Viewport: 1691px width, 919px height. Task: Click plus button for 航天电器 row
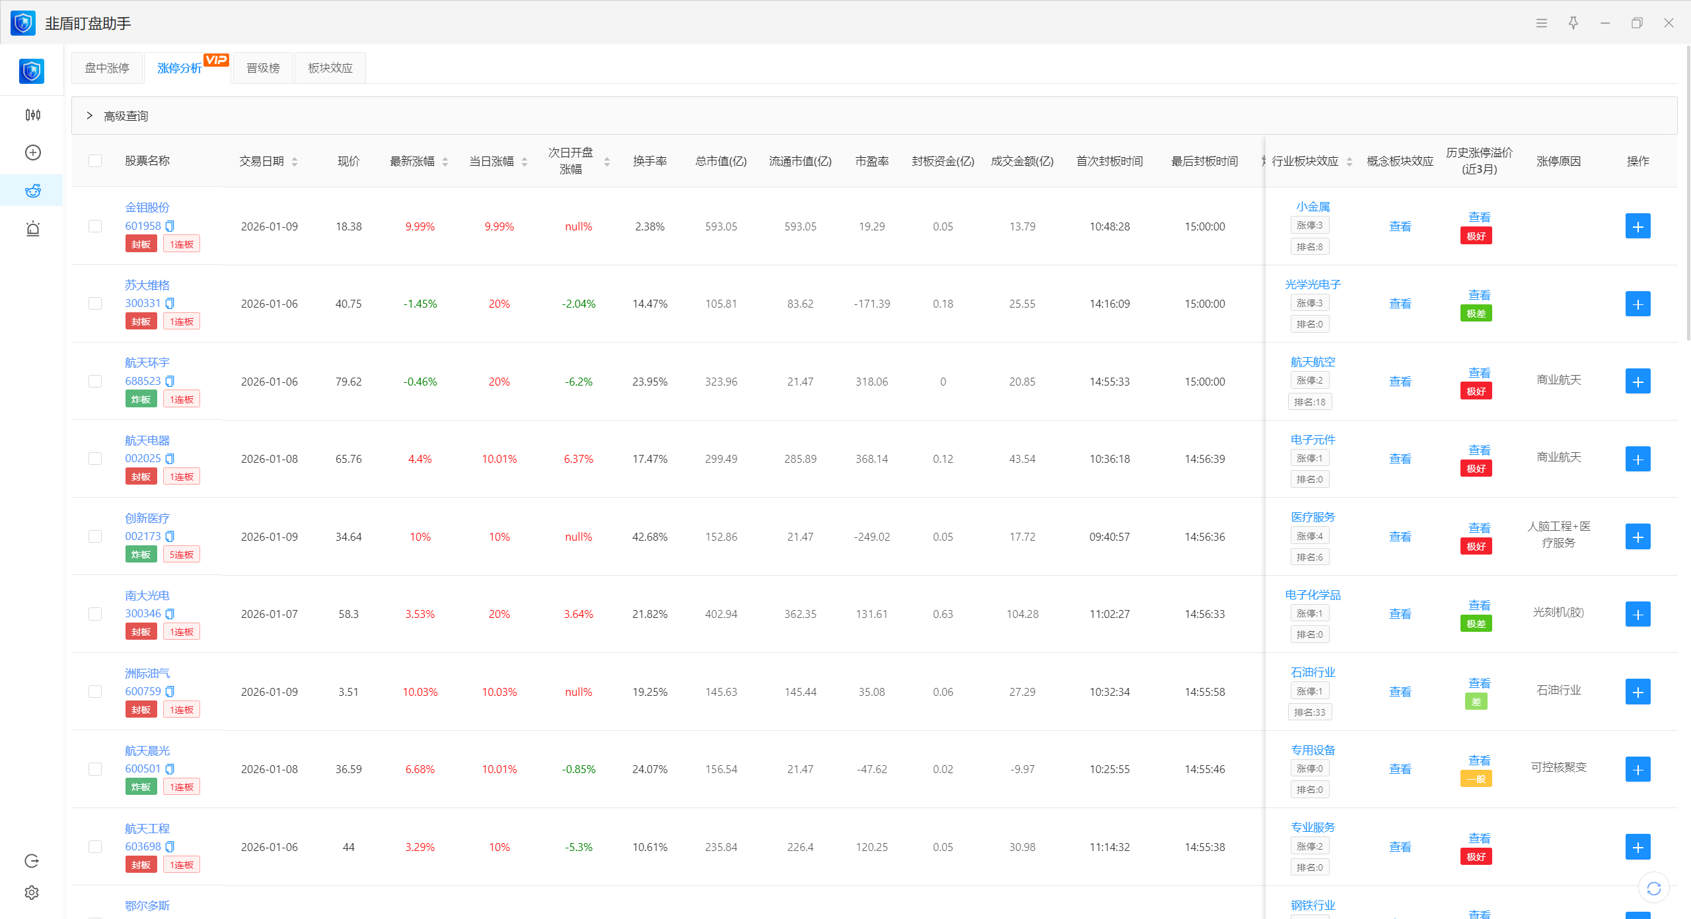[x=1637, y=459]
